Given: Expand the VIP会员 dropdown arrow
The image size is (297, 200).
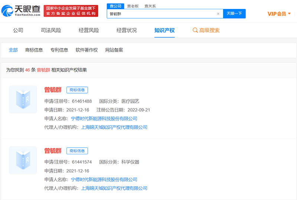Looking at the screenshot, I should point(289,14).
